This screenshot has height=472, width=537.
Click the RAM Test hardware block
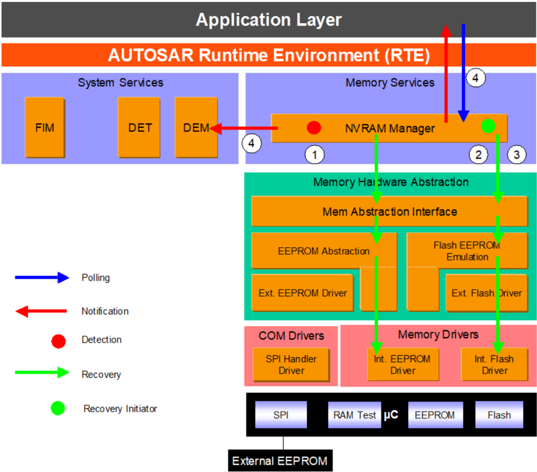[355, 415]
